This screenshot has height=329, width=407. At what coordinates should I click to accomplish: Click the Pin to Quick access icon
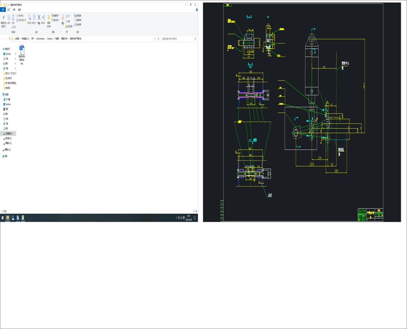click(x=4, y=17)
